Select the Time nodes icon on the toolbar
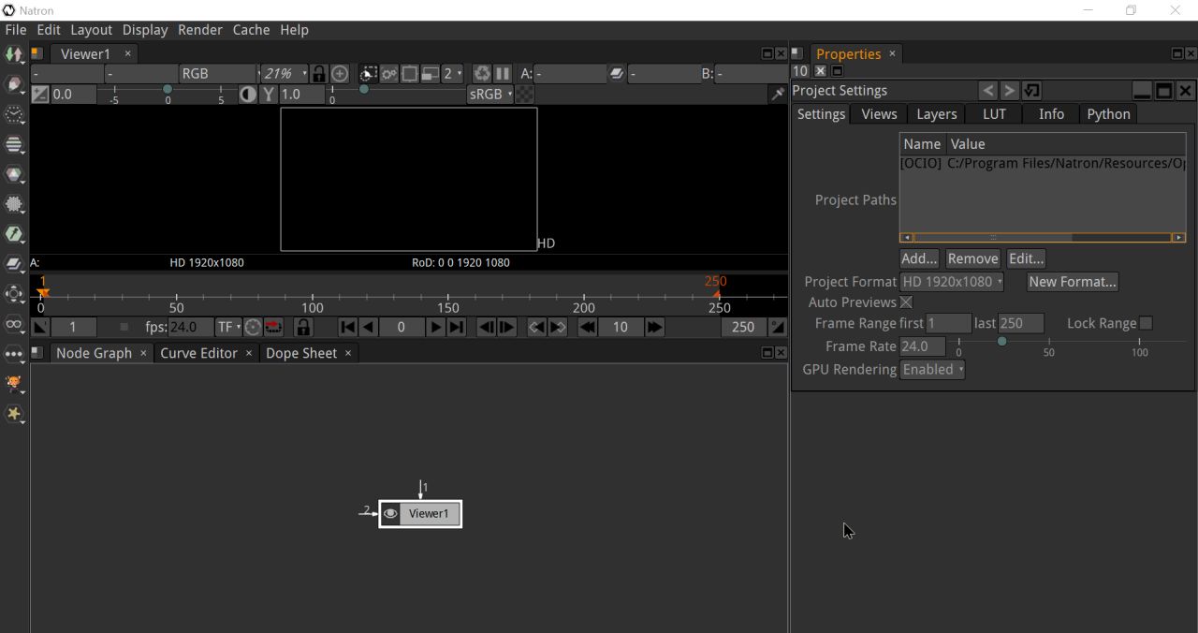Viewport: 1198px width, 633px height. click(x=14, y=114)
